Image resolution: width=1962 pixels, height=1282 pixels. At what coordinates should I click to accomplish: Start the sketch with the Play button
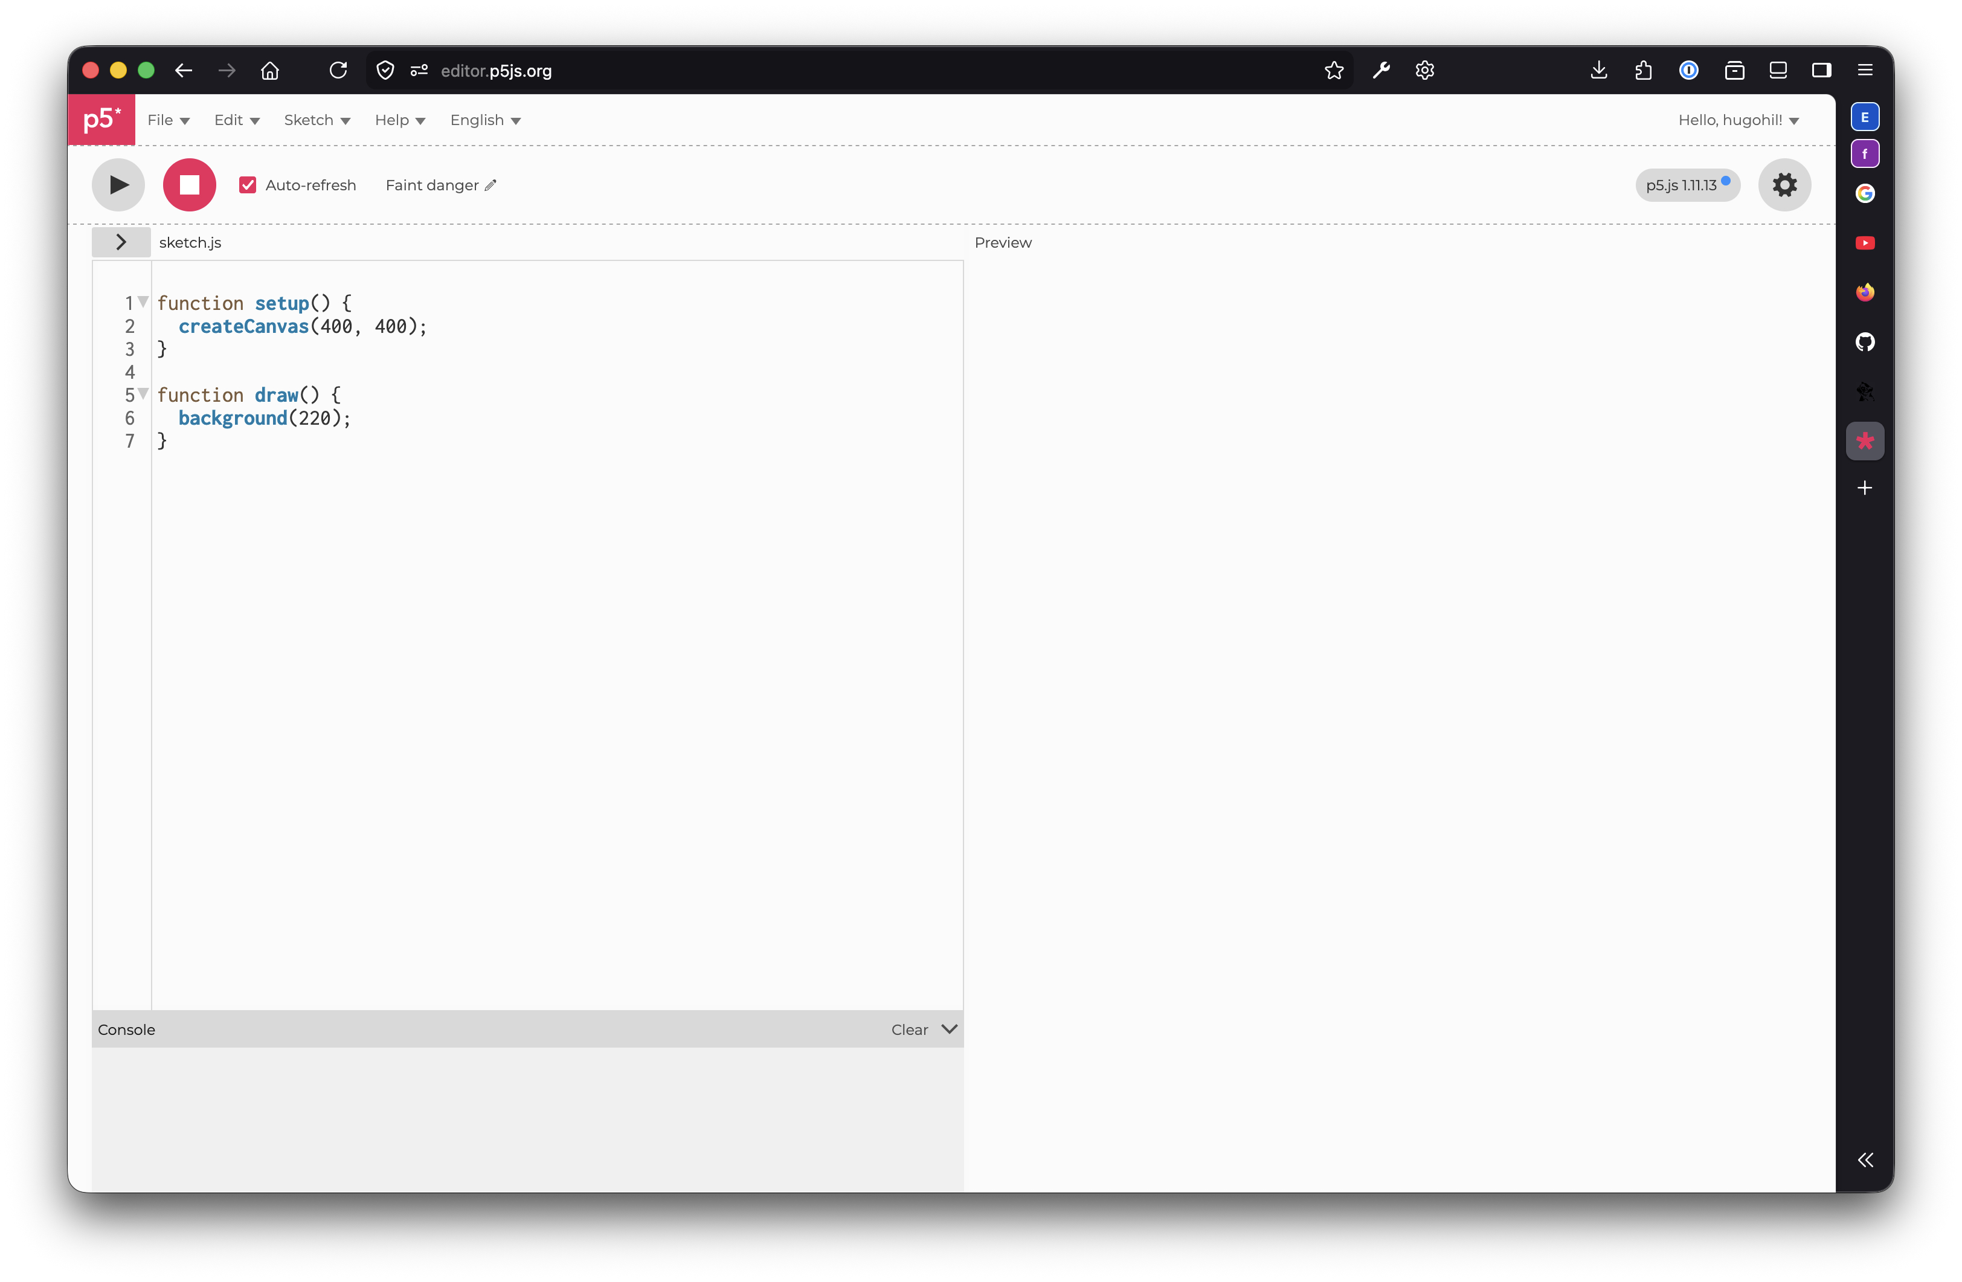point(118,185)
